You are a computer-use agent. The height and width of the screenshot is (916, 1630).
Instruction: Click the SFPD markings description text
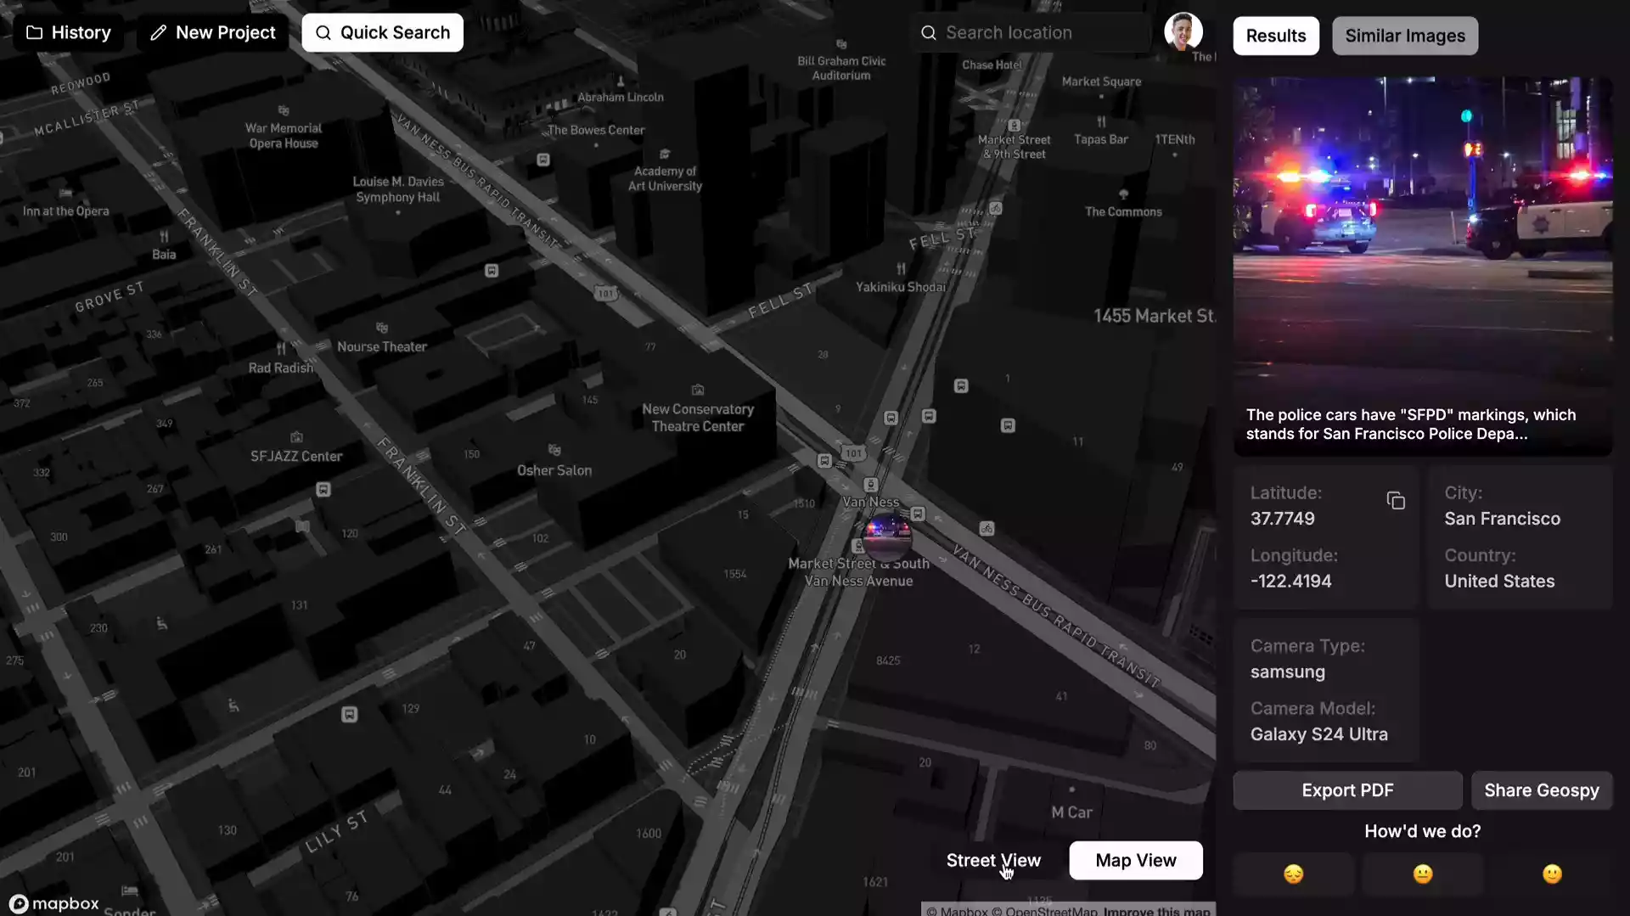tap(1410, 424)
